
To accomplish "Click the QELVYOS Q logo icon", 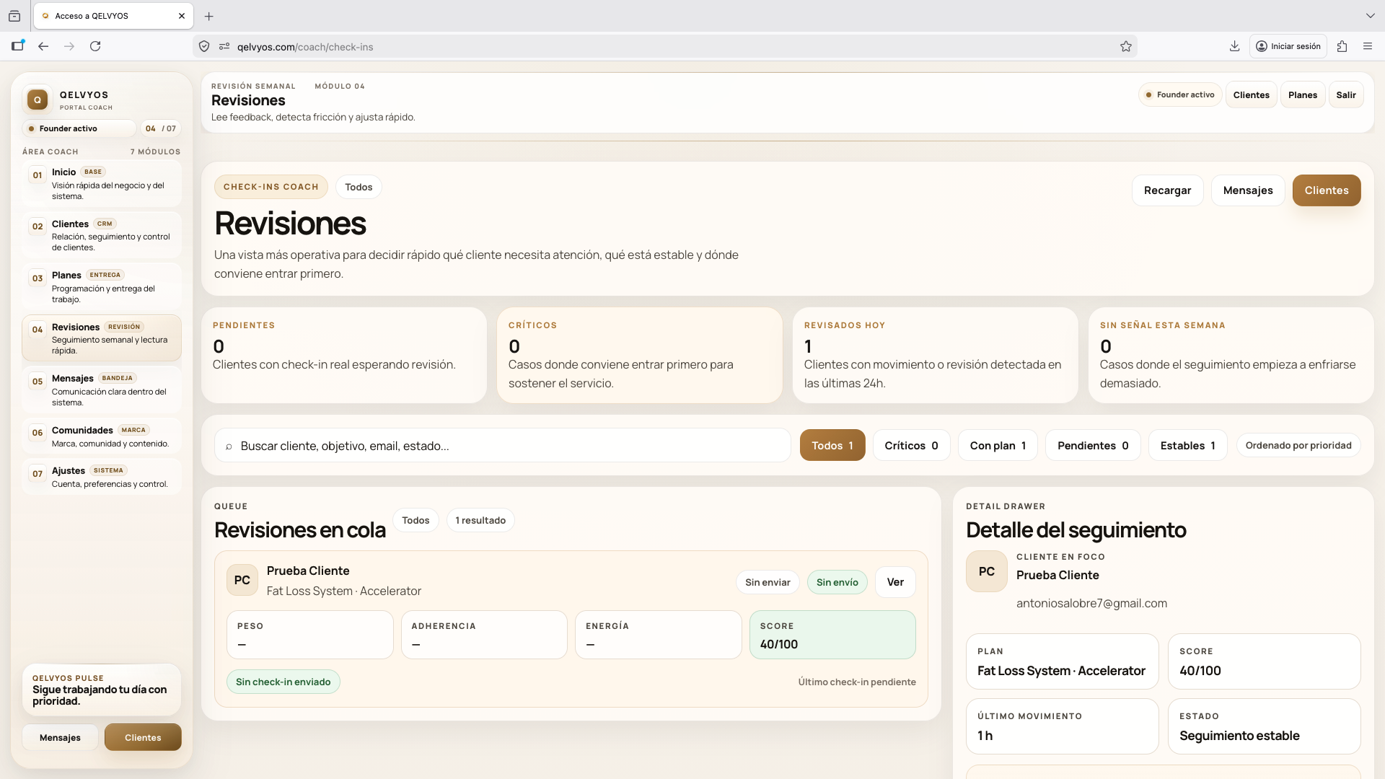I will point(37,100).
